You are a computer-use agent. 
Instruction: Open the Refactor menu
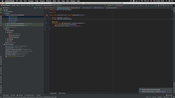[49, 1]
